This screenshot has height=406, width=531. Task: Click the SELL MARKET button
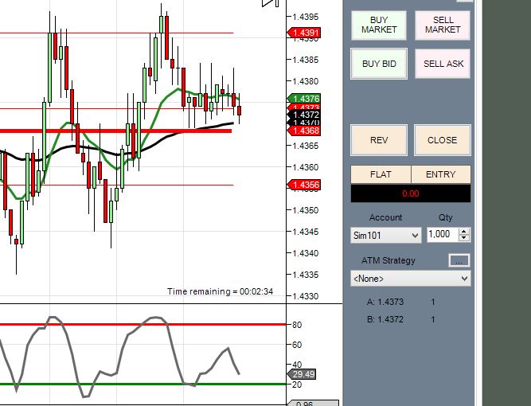coord(443,25)
